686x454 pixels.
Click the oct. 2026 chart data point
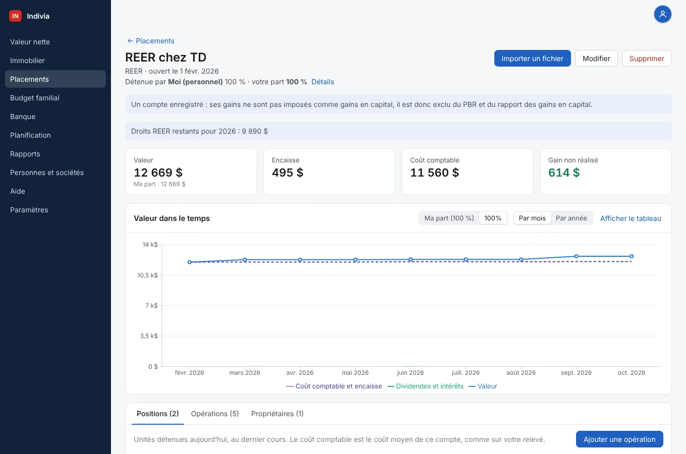coord(632,256)
